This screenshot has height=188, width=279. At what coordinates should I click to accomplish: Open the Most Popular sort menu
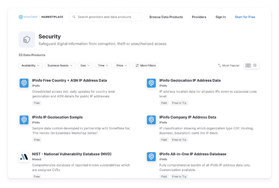229,66
